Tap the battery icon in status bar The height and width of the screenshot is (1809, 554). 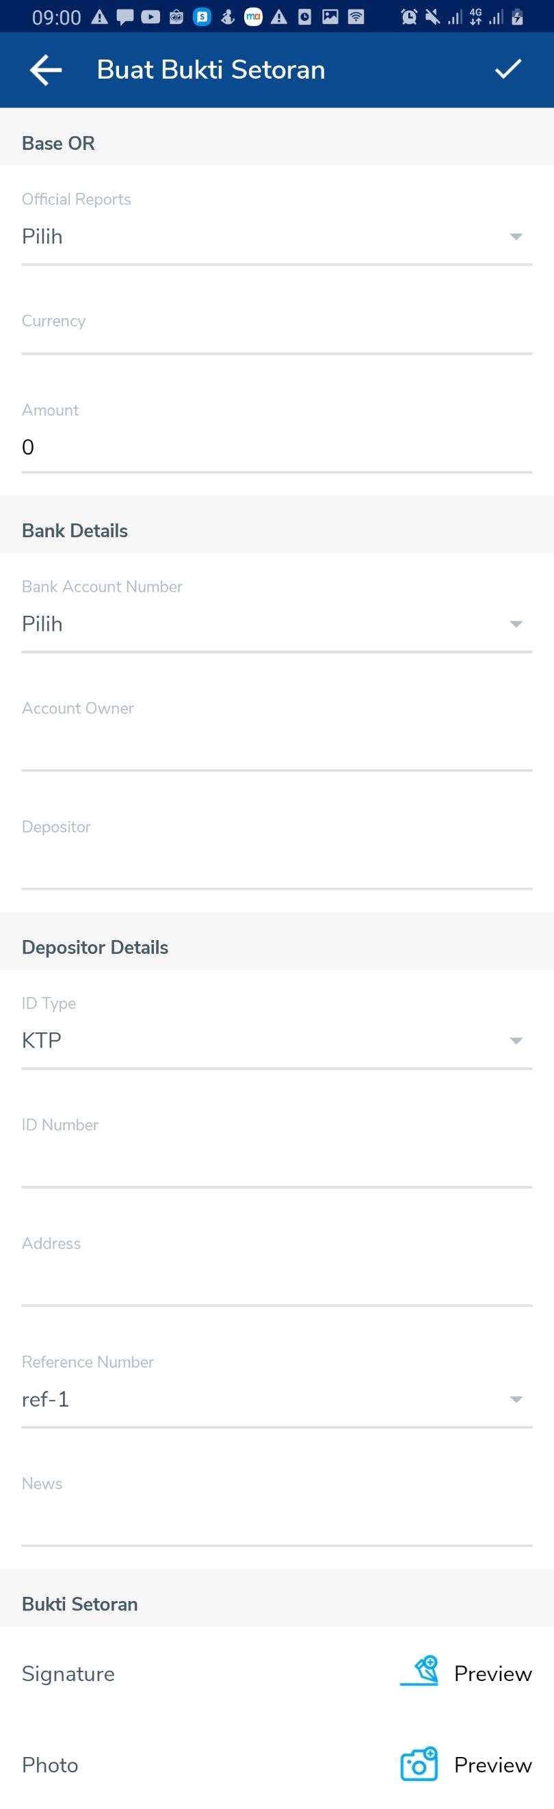[518, 17]
